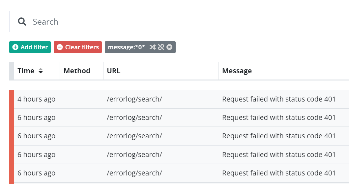This screenshot has height=184, width=349.
Task: Click the magnifying glass search icon
Action: (22, 22)
